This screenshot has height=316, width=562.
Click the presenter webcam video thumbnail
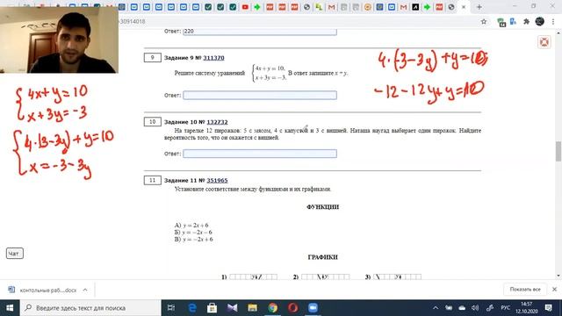59,39
